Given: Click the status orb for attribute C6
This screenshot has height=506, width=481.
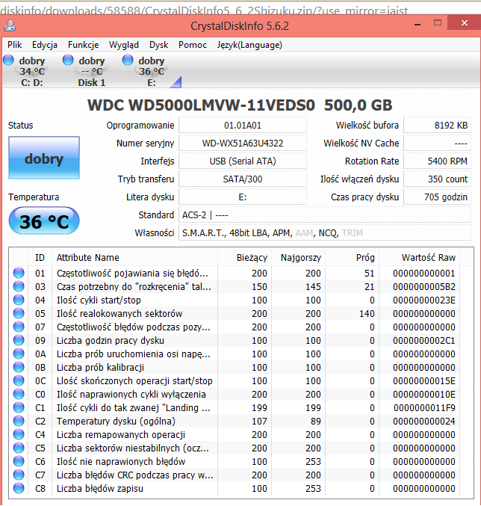Looking at the screenshot, I should 19,461.
